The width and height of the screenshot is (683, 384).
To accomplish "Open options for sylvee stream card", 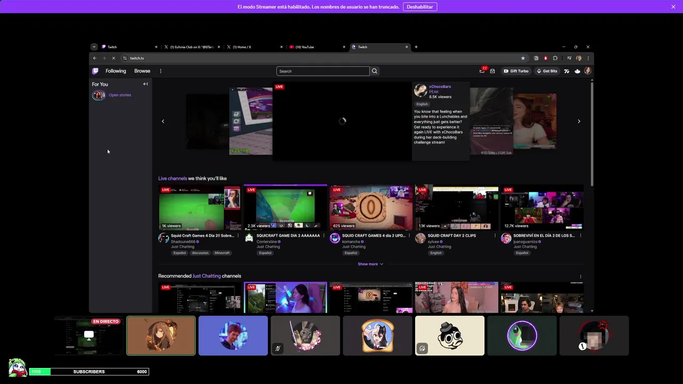I will [x=495, y=235].
